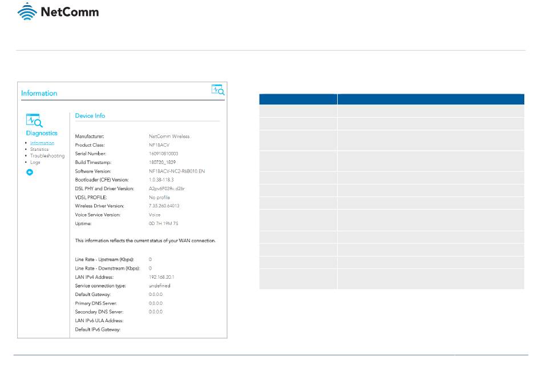Select manufacturer value NetComm Wireless
The width and height of the screenshot is (542, 377).
click(x=169, y=137)
